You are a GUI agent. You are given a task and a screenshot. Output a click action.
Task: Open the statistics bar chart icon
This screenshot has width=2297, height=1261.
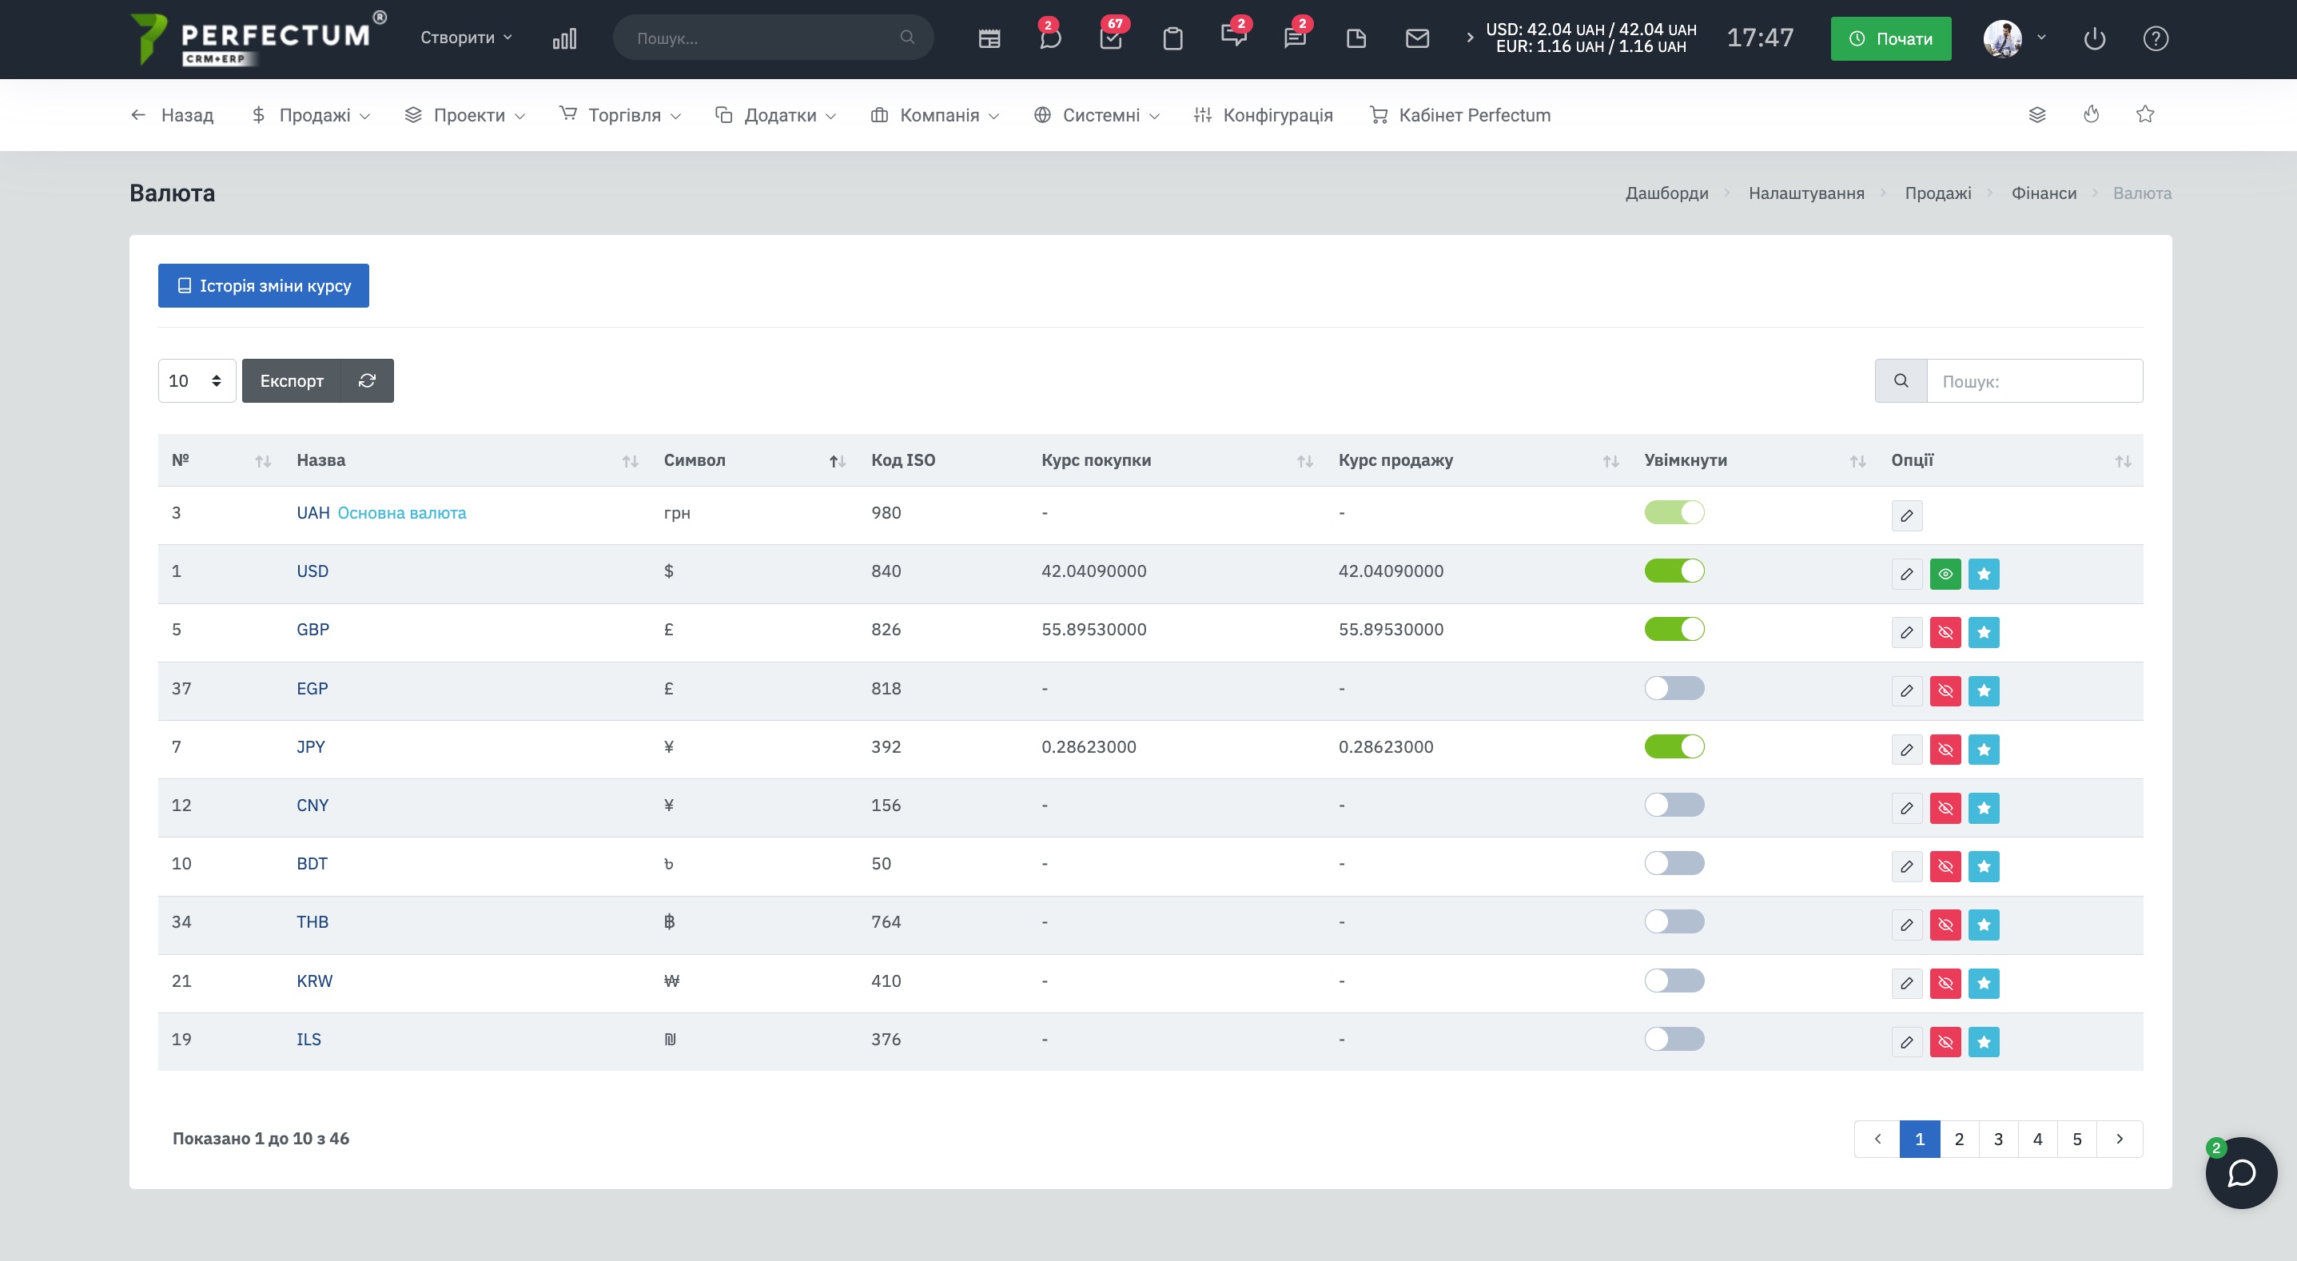[564, 38]
